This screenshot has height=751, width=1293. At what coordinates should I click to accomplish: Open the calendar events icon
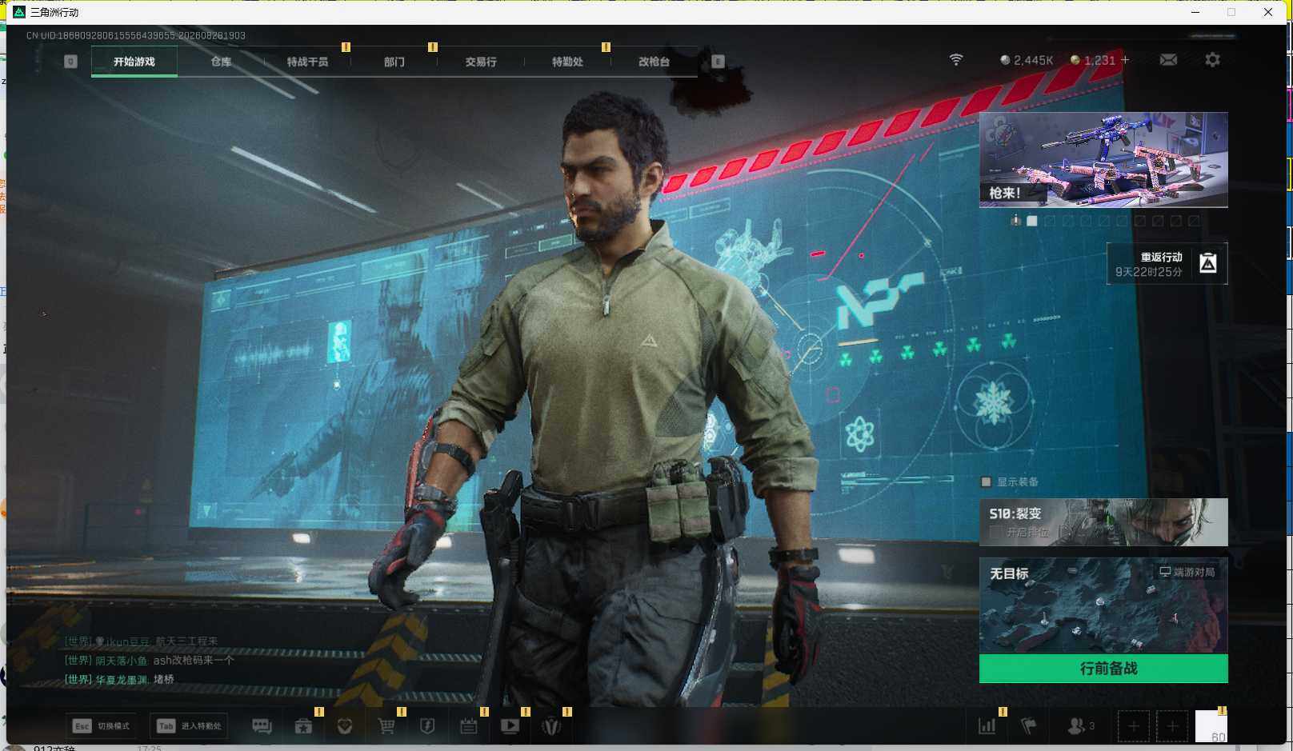(469, 726)
